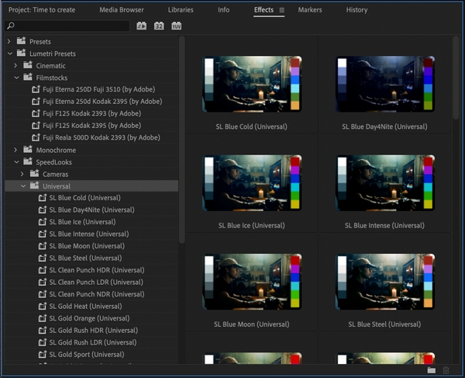This screenshot has height=378, width=465.
Task: Click the SL Blue Day4Nite preview thumbnail
Action: pyautogui.click(x=385, y=84)
